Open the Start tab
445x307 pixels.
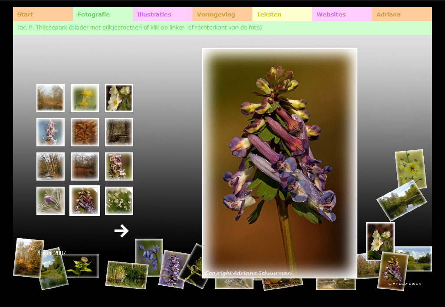[43, 14]
